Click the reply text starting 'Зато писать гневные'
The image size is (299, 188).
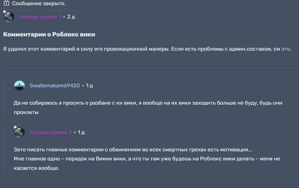point(133,150)
